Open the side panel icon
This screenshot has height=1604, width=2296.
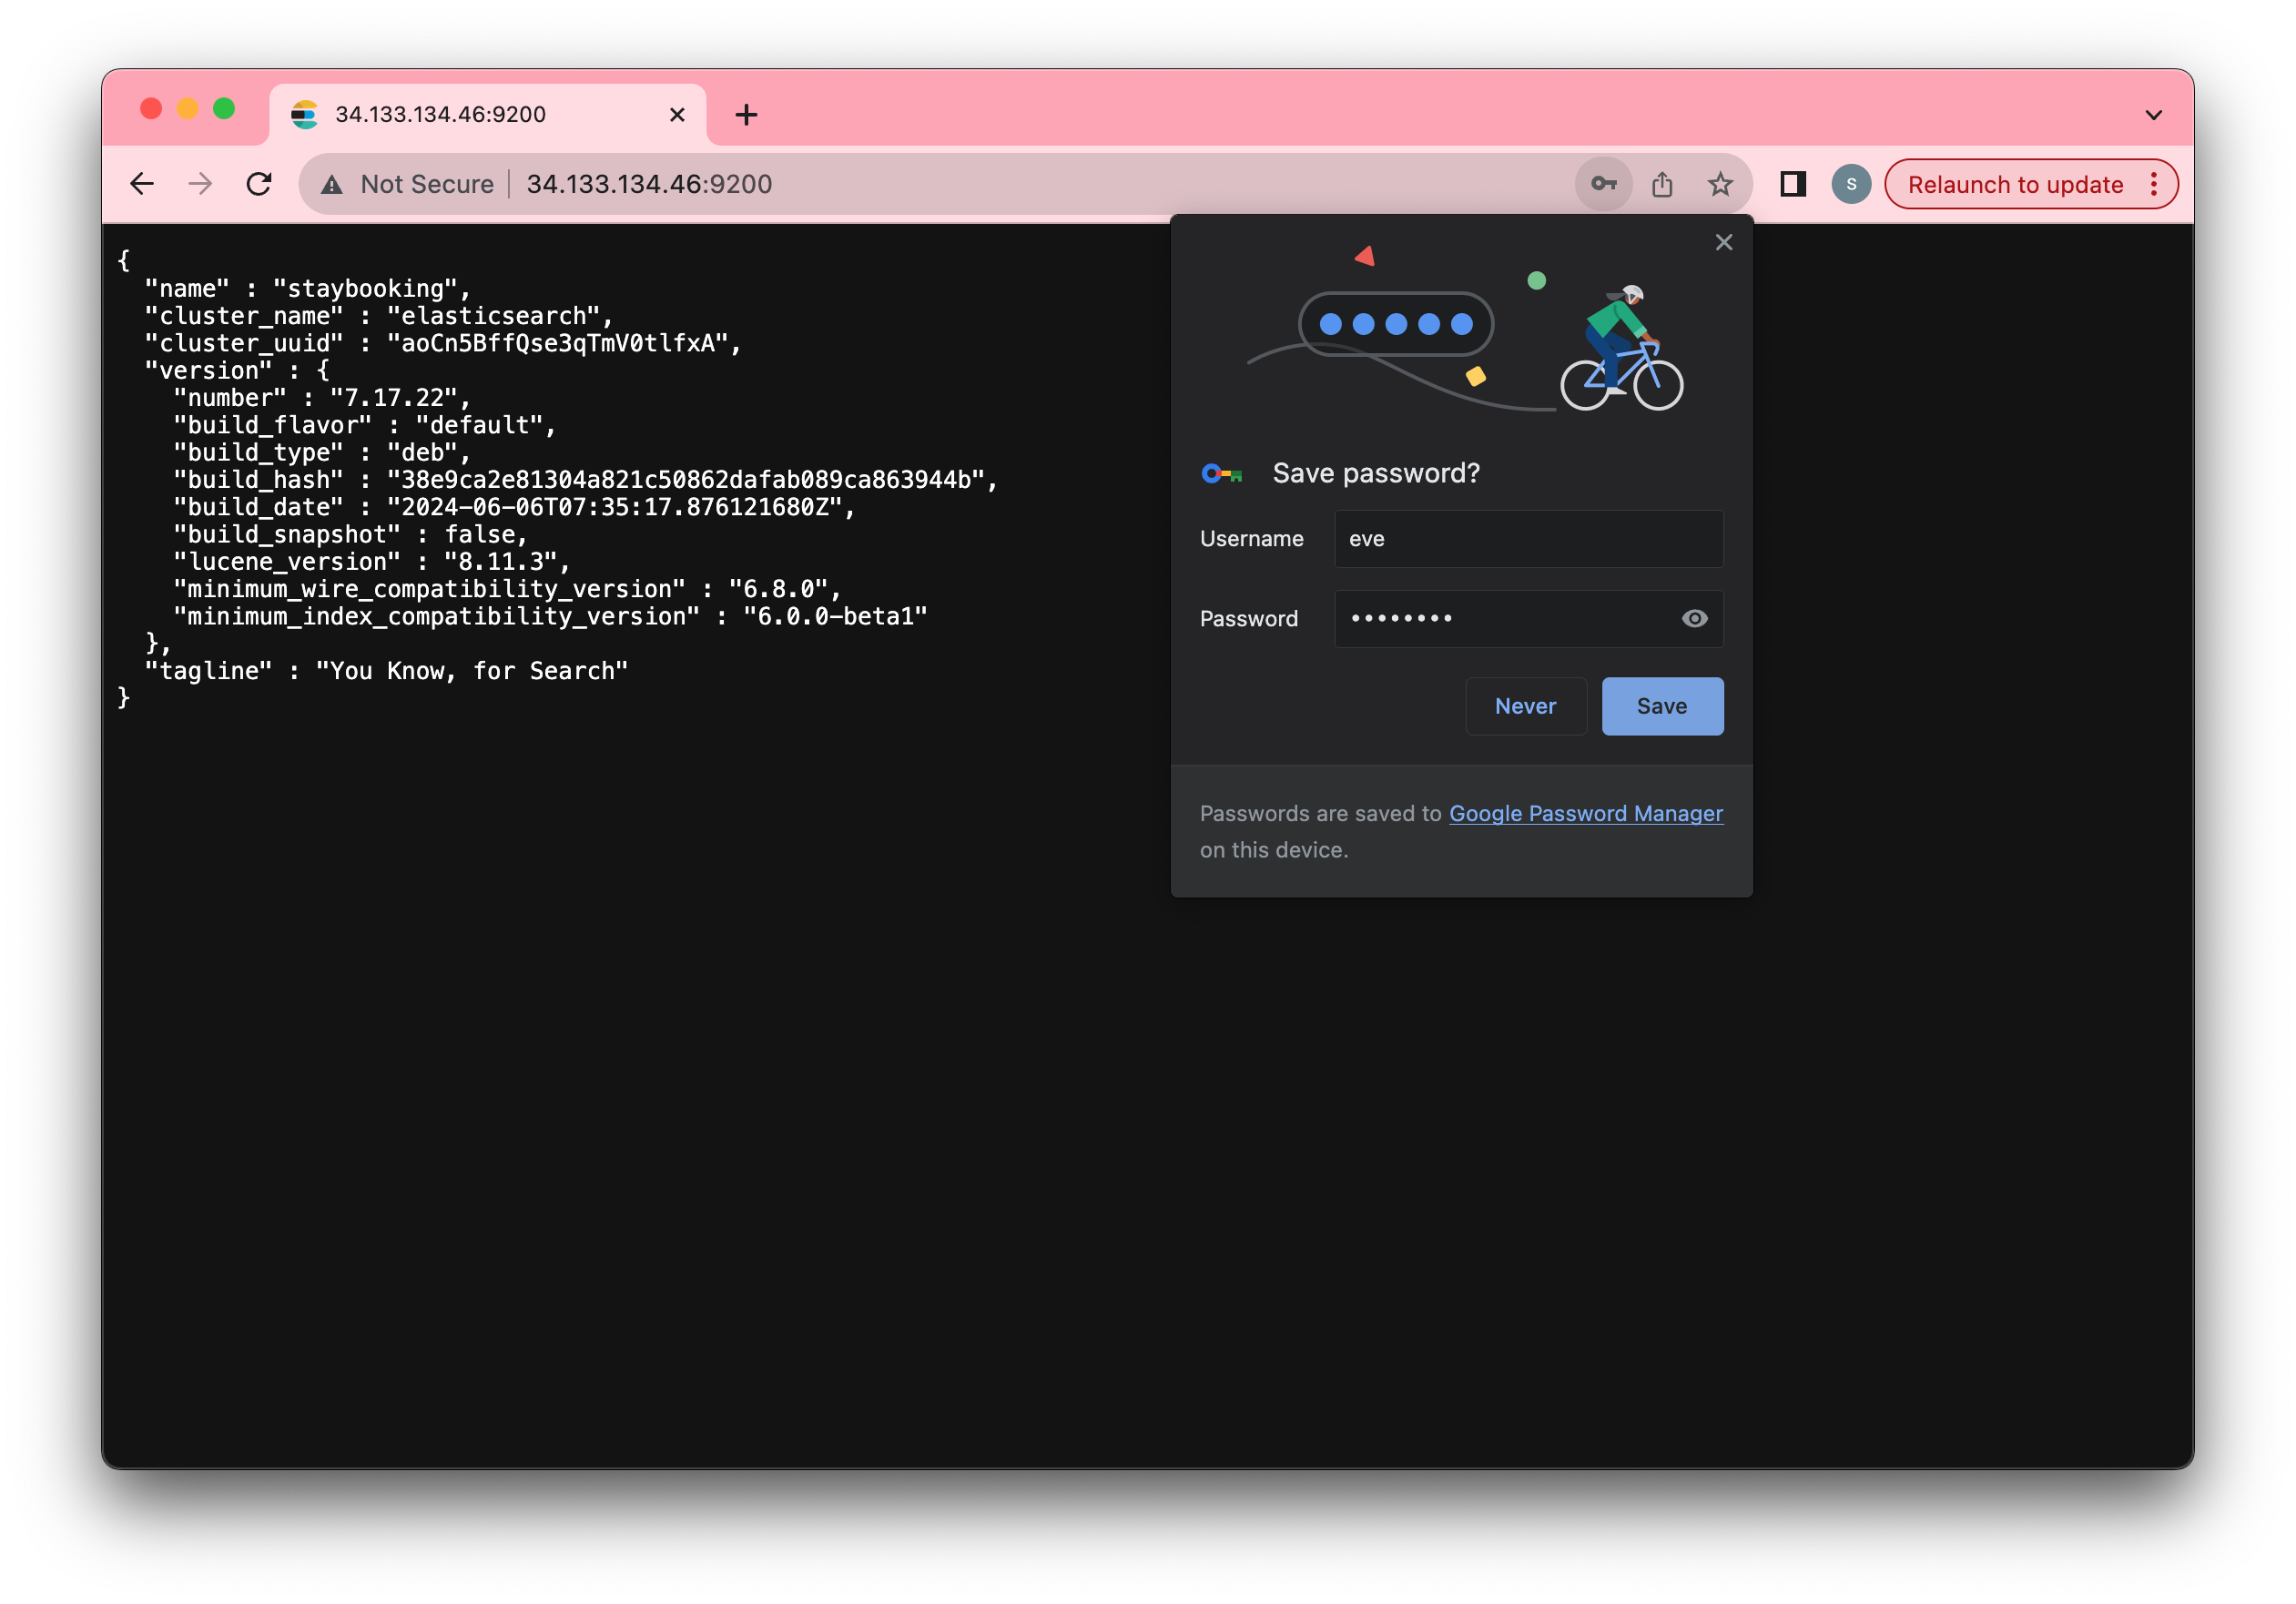pyautogui.click(x=1792, y=184)
